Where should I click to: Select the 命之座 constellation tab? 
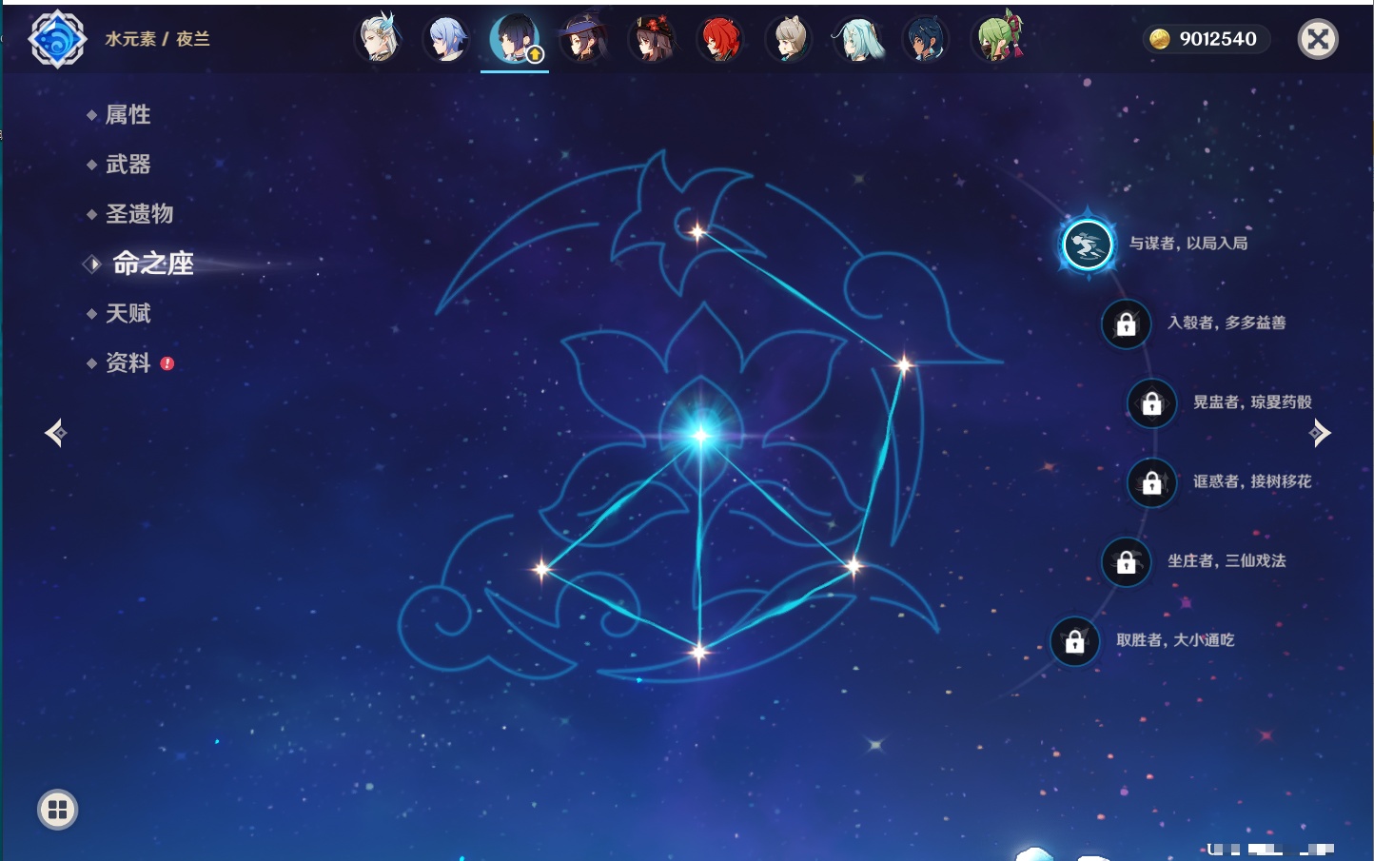click(152, 264)
